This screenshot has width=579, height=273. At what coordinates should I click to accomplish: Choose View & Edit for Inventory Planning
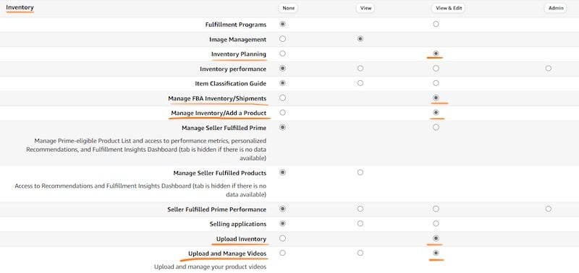coord(436,53)
